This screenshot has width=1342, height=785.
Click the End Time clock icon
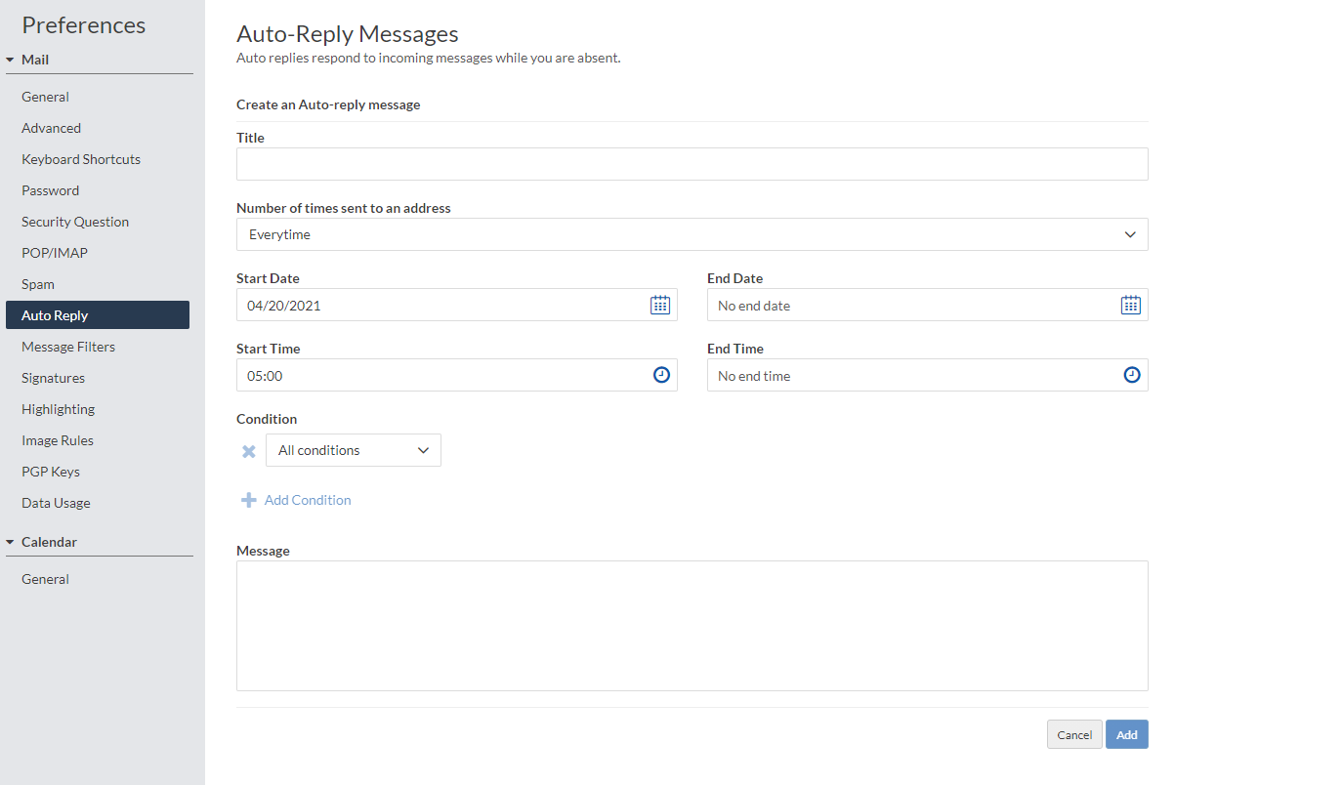(x=1131, y=375)
